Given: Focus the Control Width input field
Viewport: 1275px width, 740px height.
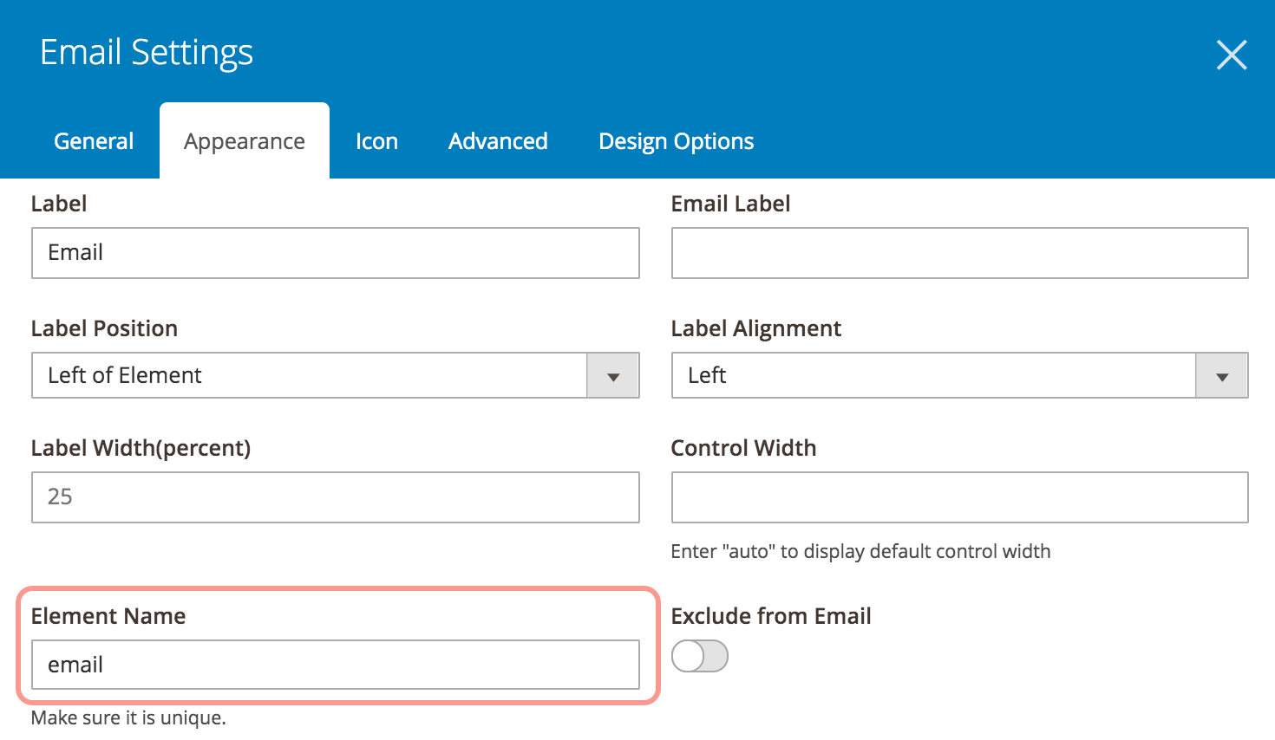Looking at the screenshot, I should [959, 497].
